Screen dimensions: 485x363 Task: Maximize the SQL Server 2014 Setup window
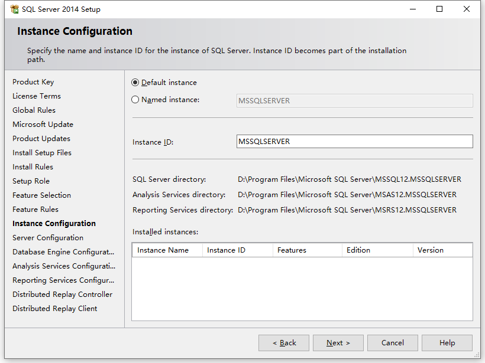click(x=439, y=9)
